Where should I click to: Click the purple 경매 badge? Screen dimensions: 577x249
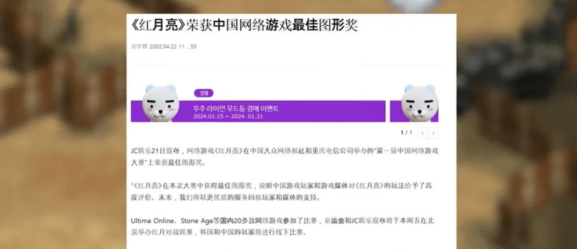click(x=204, y=93)
